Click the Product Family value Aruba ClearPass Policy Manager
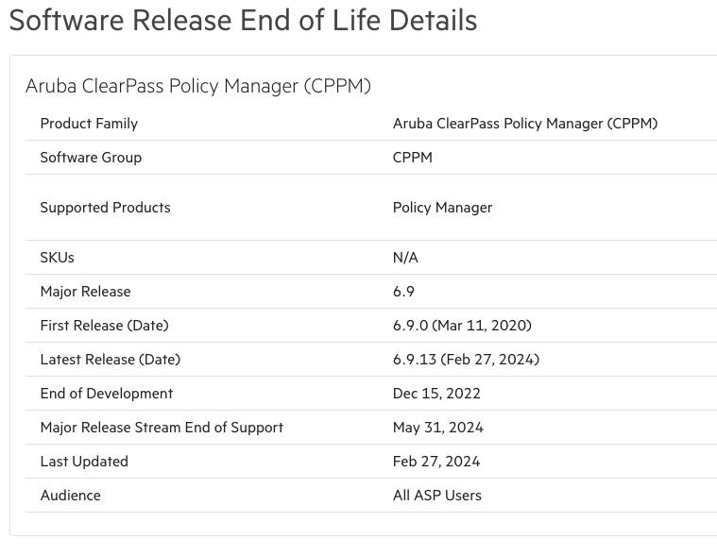717x556 pixels. (525, 124)
